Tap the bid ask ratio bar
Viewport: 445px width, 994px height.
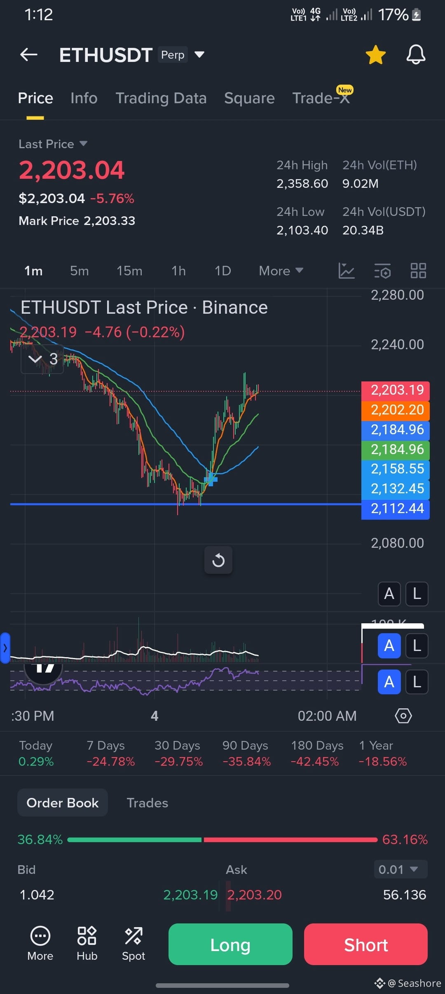[x=222, y=840]
